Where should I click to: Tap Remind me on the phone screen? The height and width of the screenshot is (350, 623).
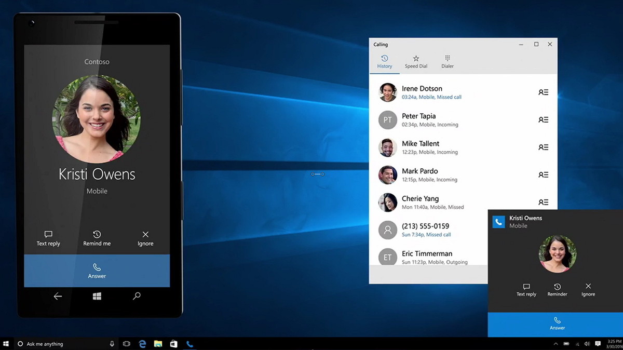(x=97, y=238)
